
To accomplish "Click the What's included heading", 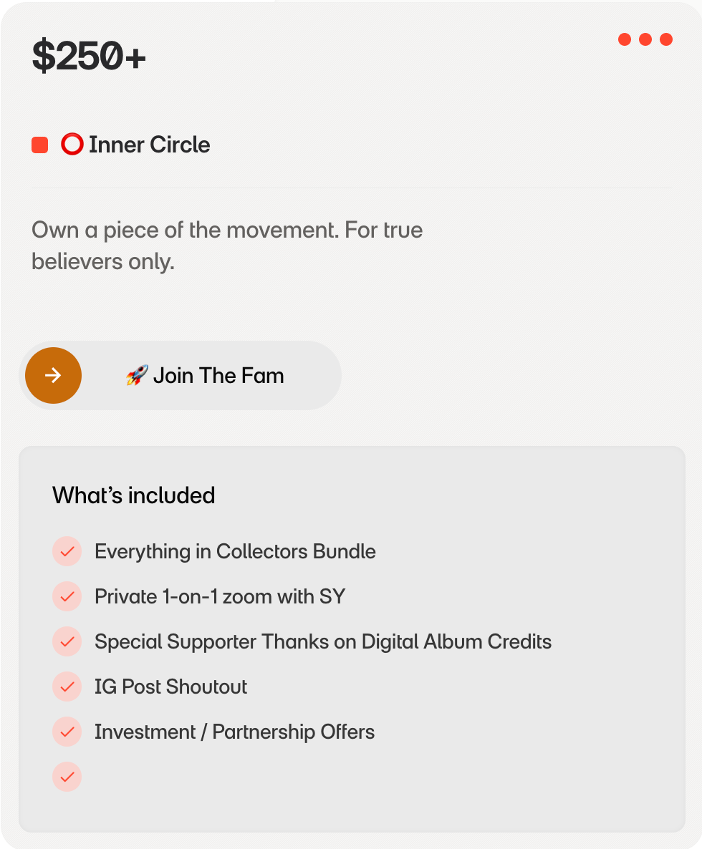I will click(x=134, y=495).
